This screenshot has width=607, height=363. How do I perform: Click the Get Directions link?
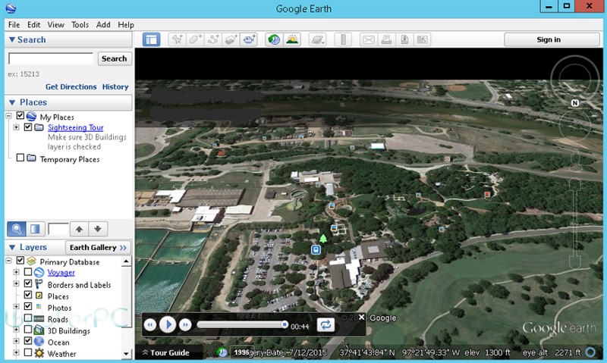click(71, 87)
